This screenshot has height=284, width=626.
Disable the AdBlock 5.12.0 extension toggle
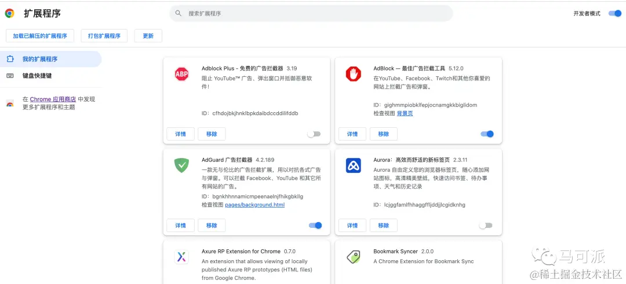(x=487, y=134)
